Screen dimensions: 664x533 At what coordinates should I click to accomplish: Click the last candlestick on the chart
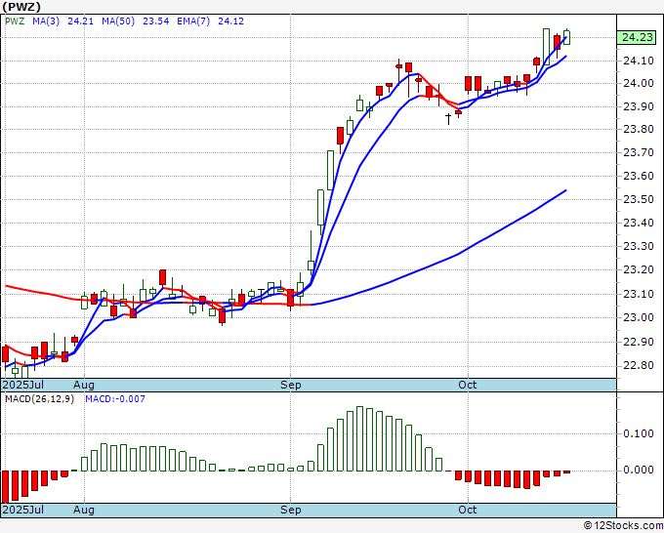coord(566,36)
